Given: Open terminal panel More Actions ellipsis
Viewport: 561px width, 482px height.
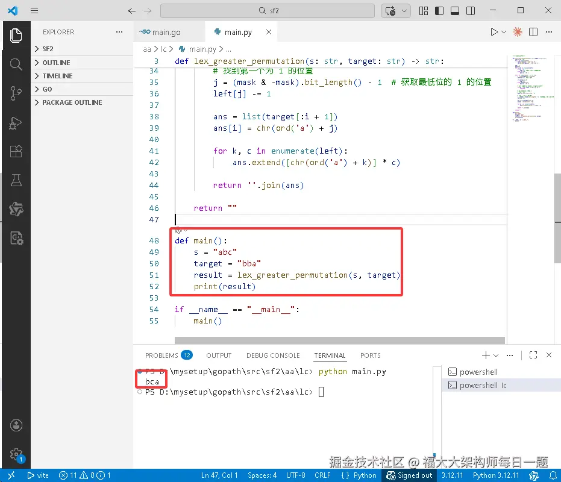Looking at the screenshot, I should pyautogui.click(x=510, y=355).
